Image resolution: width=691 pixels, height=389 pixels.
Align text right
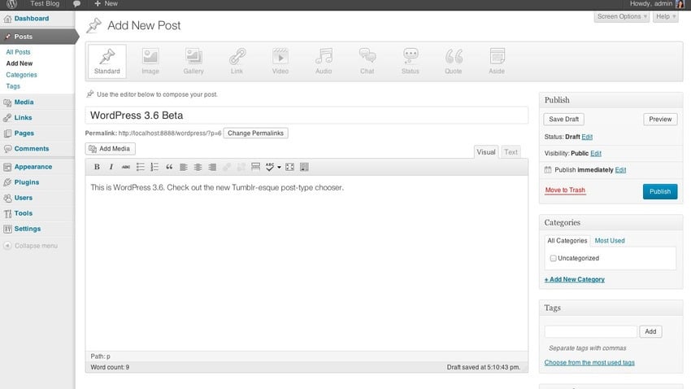[x=212, y=167]
